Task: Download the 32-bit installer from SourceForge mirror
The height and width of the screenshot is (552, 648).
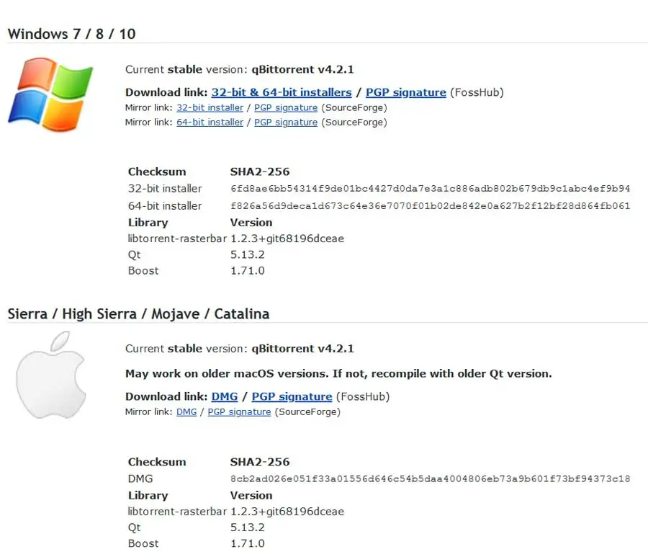Action: click(210, 107)
